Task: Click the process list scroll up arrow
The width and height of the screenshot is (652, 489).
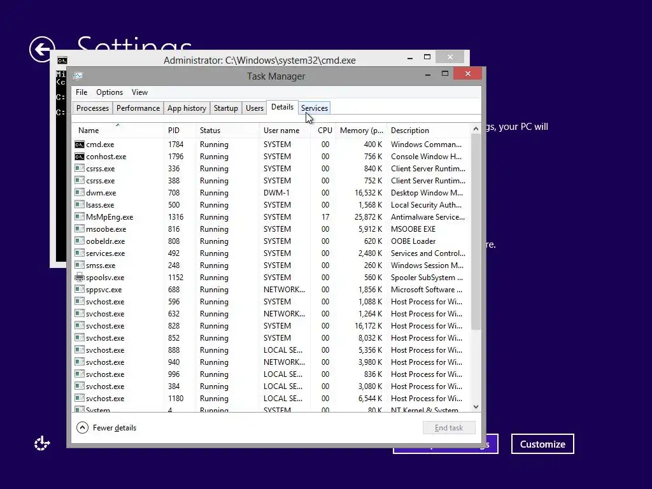Action: pos(476,129)
